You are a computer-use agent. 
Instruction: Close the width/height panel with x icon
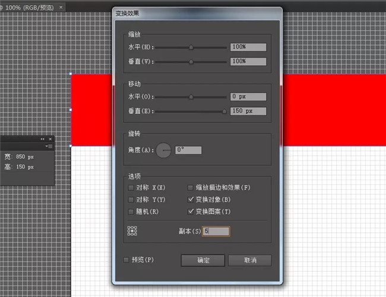[x=50, y=139]
